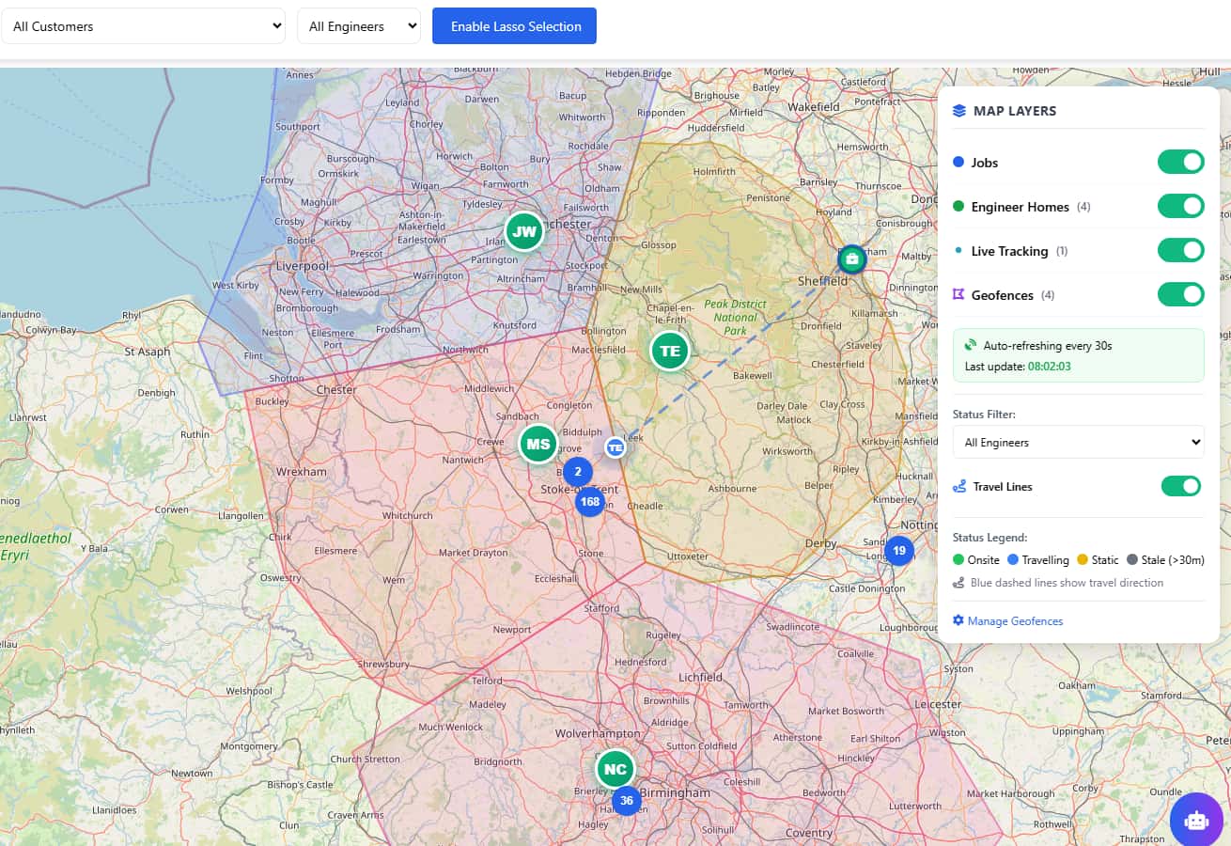The width and height of the screenshot is (1231, 846).
Task: Click the Wrexham town label on the map
Action: coord(302,472)
